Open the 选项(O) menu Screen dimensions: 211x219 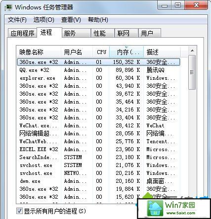(x=44, y=20)
